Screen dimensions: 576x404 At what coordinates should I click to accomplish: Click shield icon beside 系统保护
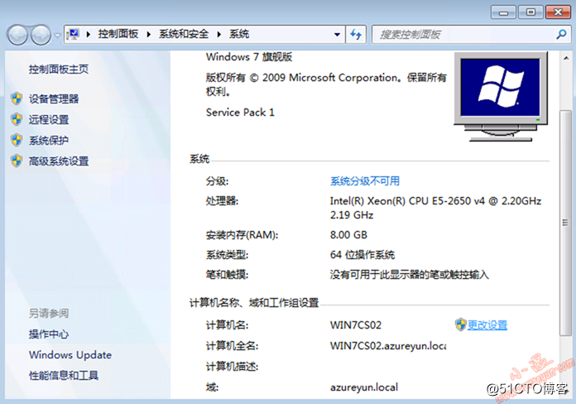click(17, 140)
